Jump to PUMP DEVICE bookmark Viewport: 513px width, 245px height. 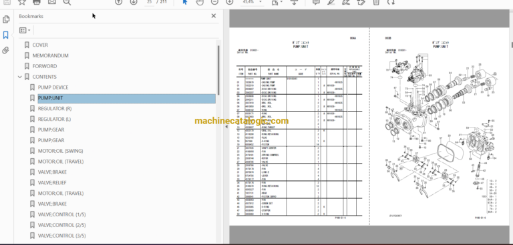(53, 87)
